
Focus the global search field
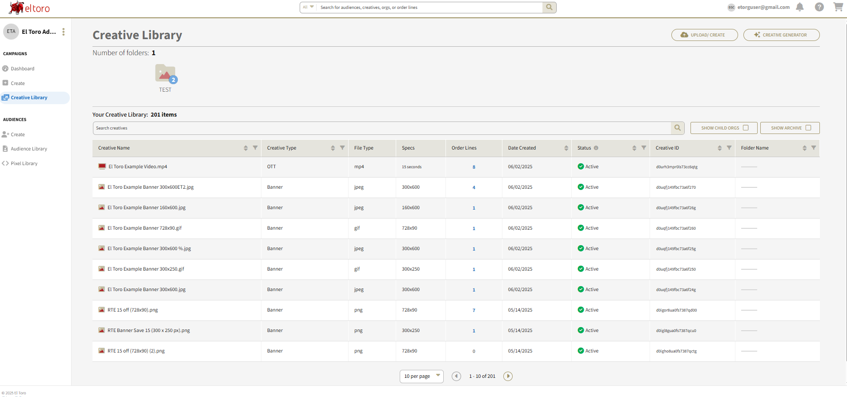[x=429, y=7]
